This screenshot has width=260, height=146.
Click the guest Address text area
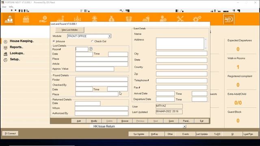[x=180, y=43]
